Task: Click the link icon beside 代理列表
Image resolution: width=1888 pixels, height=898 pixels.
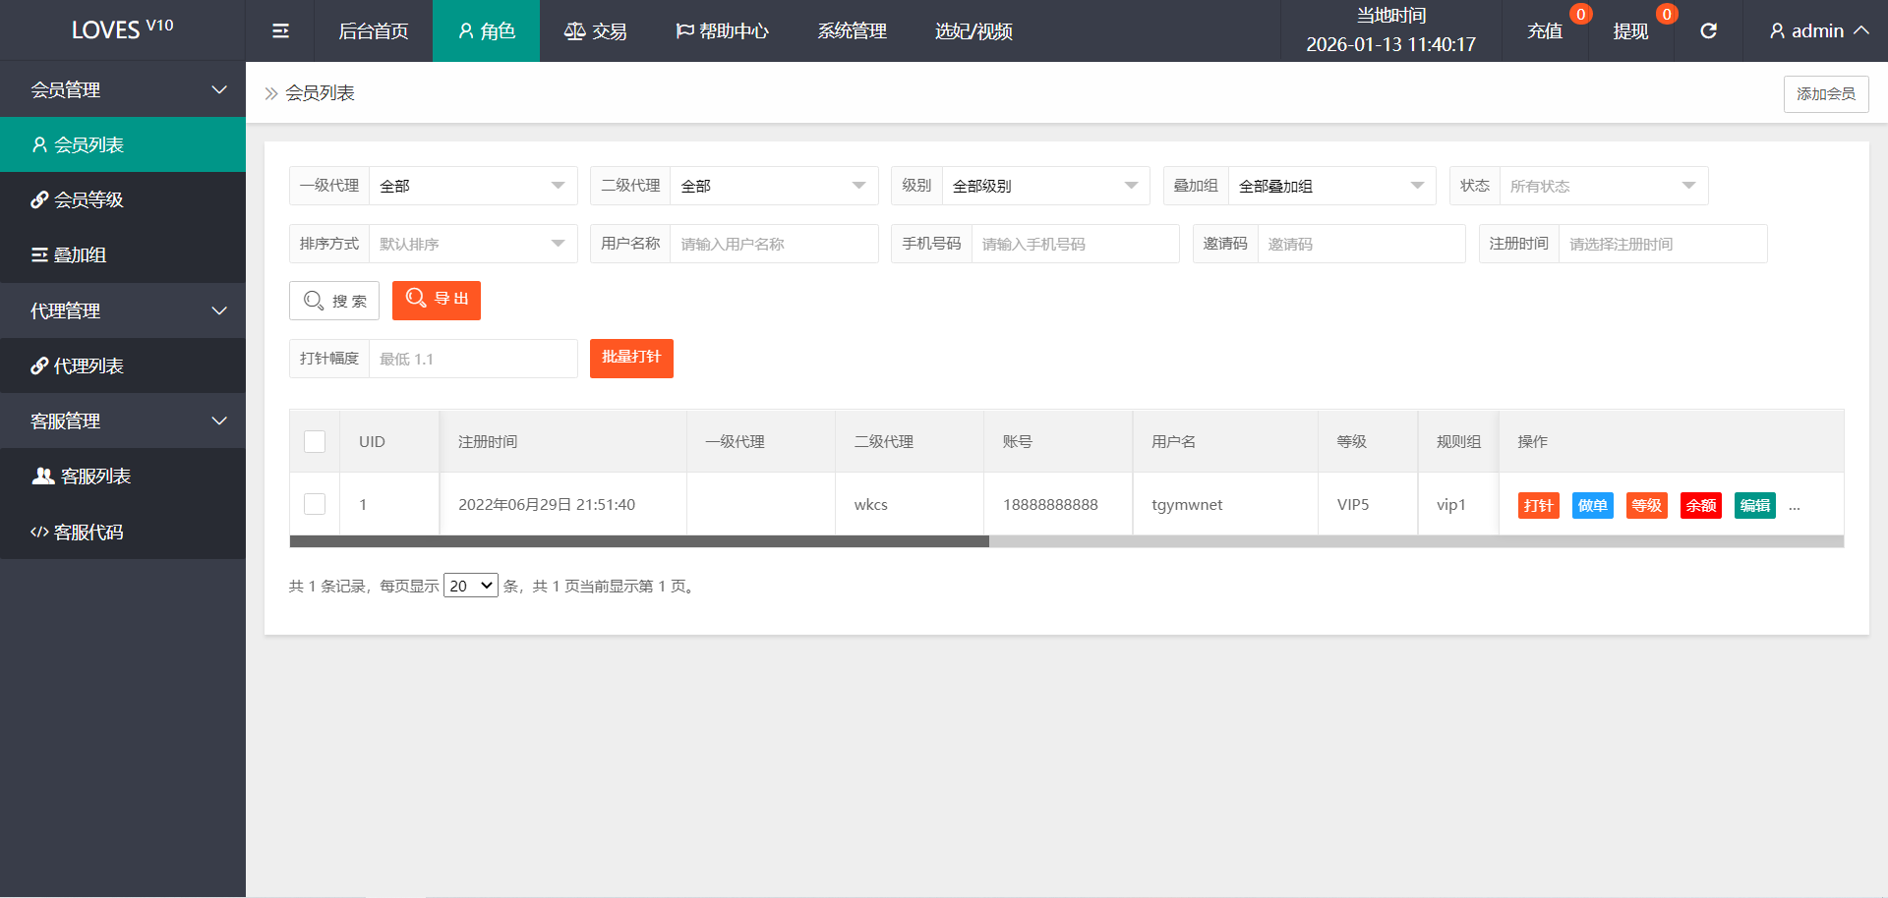Action: 39,365
